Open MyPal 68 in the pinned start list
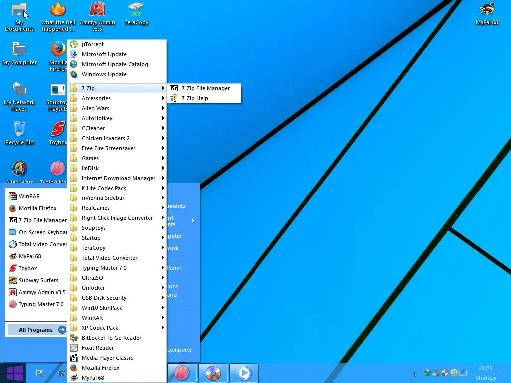The height and width of the screenshot is (383, 511). [x=36, y=256]
